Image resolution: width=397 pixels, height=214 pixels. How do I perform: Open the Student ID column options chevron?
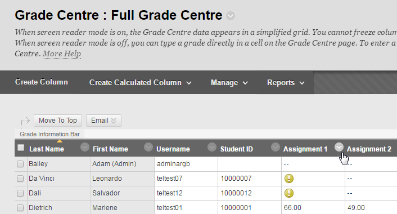coord(276,147)
